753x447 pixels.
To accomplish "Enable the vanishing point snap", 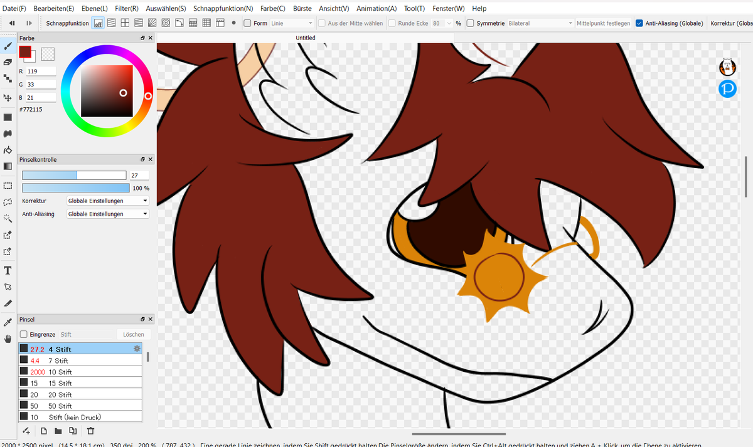I will click(x=139, y=23).
